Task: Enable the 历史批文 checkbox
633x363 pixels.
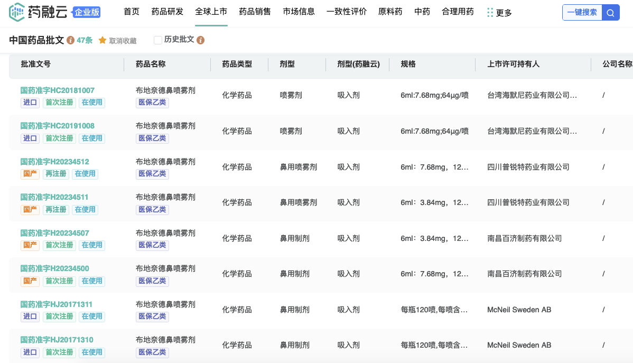Action: point(157,40)
